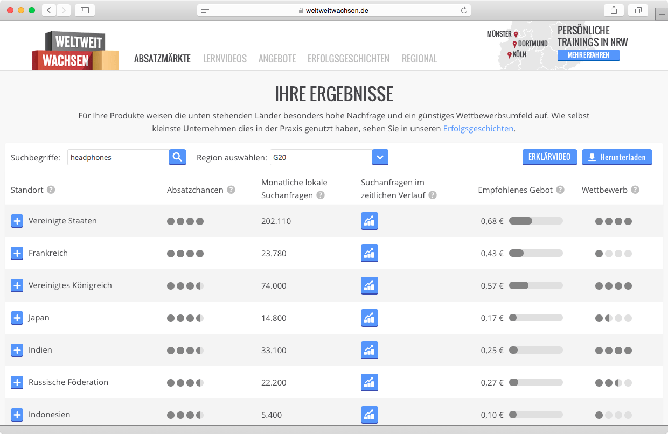Viewport: 668px width, 434px height.
Task: Open trend chart icon for Japan
Action: point(369,318)
